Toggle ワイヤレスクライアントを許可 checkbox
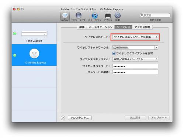The height and width of the screenshot is (138, 184). (x=114, y=53)
